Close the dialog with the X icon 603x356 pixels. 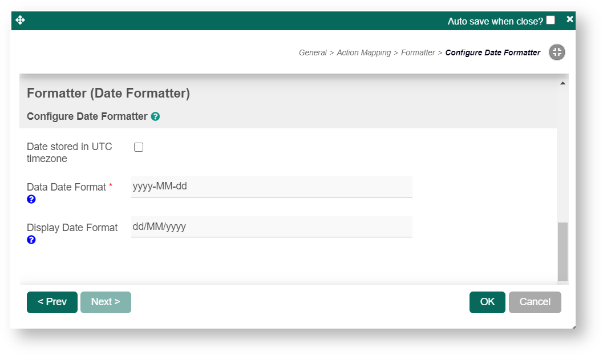pyautogui.click(x=569, y=19)
